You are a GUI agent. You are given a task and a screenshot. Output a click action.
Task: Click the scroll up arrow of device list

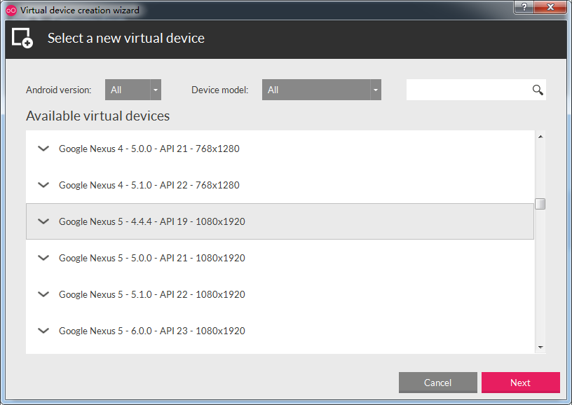click(540, 137)
